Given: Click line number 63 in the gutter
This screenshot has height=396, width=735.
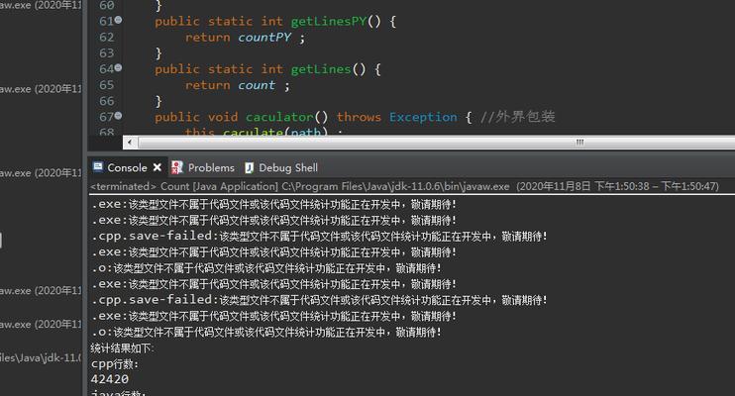Looking at the screenshot, I should pos(107,52).
